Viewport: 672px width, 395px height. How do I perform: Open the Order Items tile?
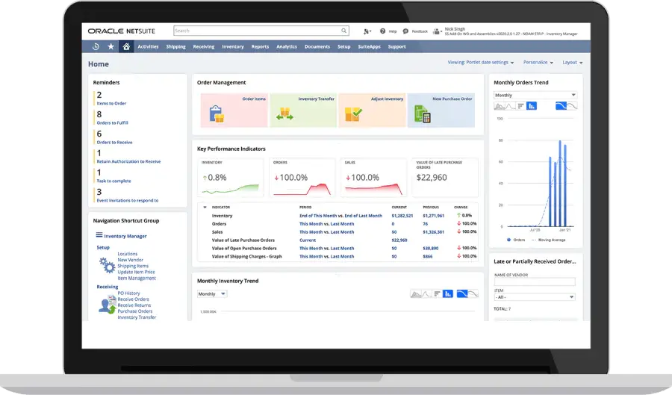(233, 111)
